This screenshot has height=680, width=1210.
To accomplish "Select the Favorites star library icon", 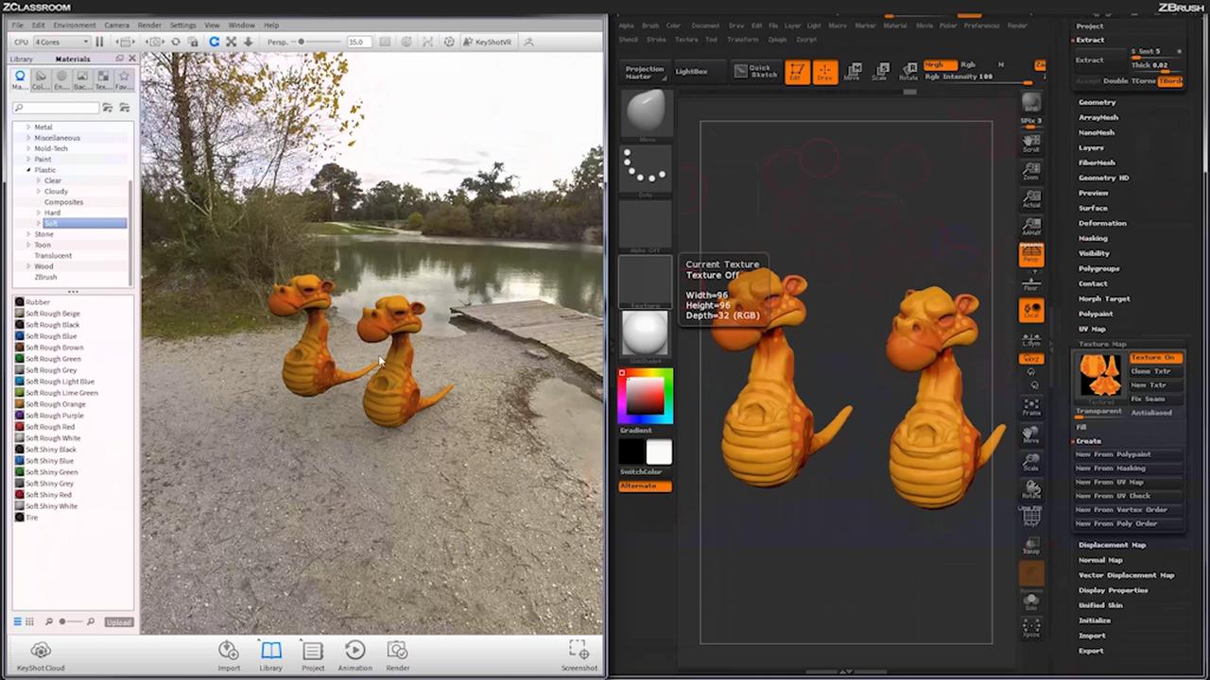I will 124,80.
